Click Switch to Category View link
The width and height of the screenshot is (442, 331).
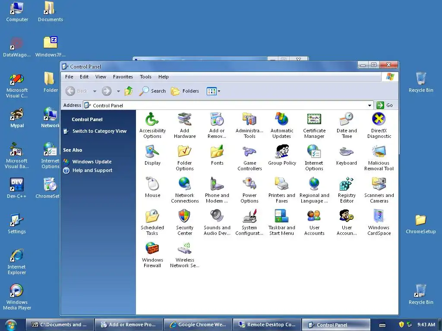tap(100, 131)
